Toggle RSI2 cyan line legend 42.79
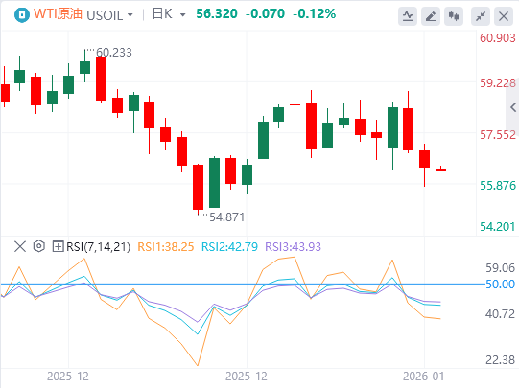 (x=229, y=246)
